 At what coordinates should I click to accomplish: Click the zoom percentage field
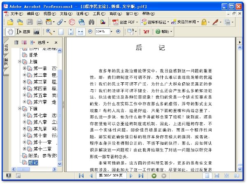pyautogui.click(x=103, y=32)
